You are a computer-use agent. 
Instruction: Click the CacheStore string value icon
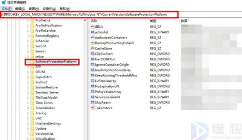coord(92,48)
